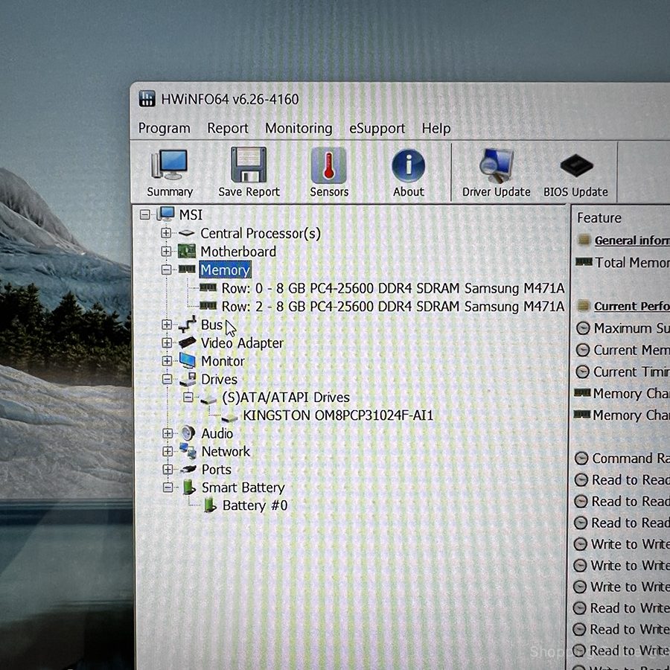Click the KINGSTON drive icon
The image size is (670, 670).
click(229, 417)
